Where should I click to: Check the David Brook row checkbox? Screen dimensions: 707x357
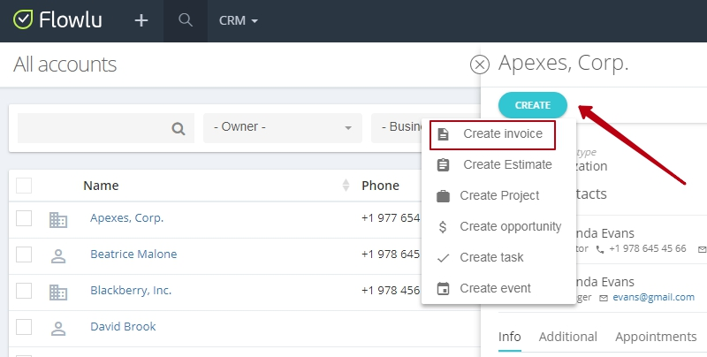click(24, 327)
